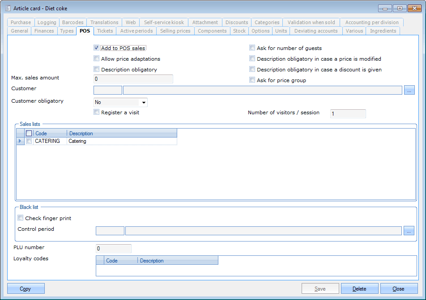Viewport: 426px width, 300px height.
Task: Enable Allow price adaptations checkbox
Action: (x=96, y=58)
